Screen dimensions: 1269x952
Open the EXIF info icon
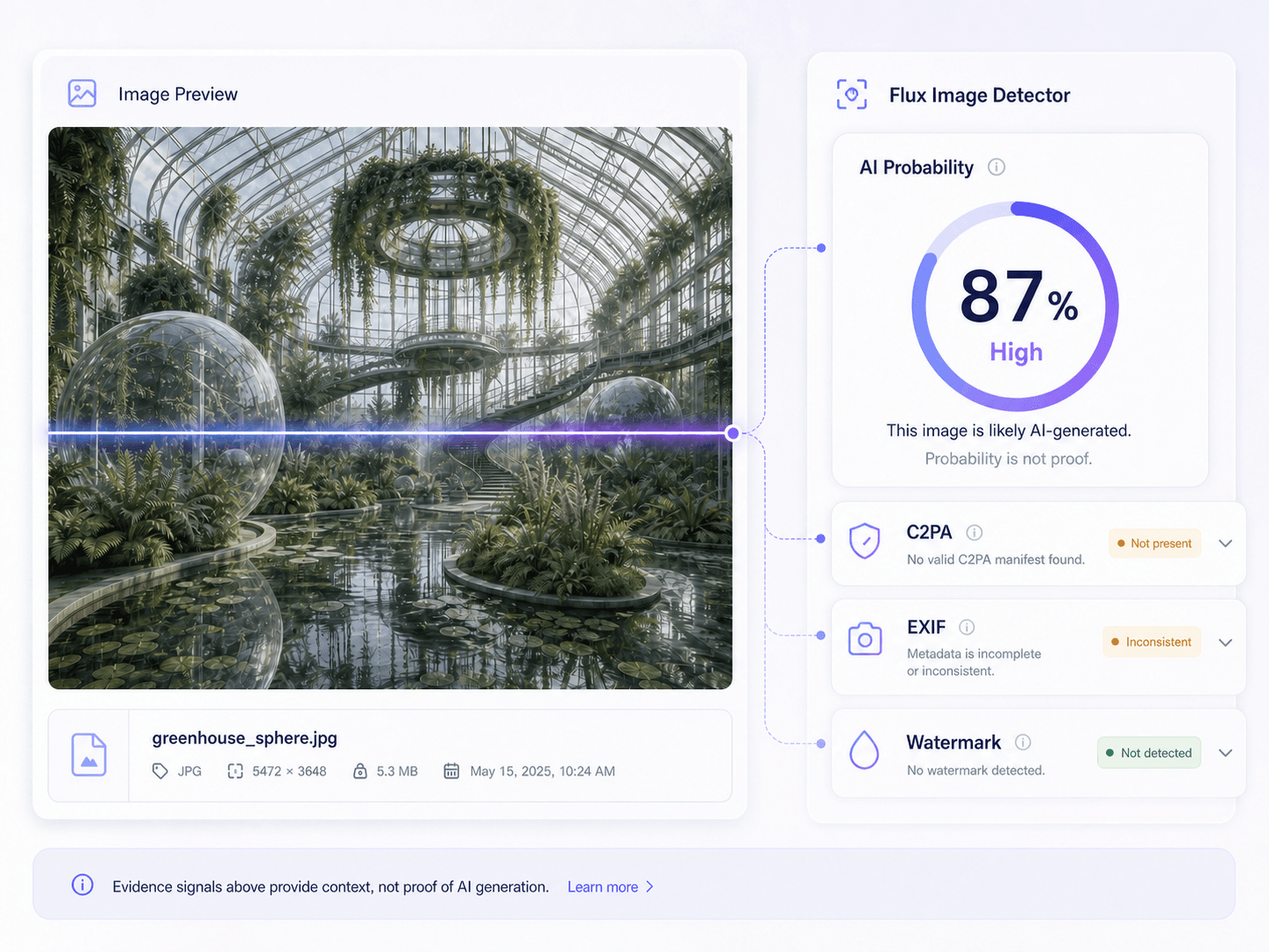(967, 627)
